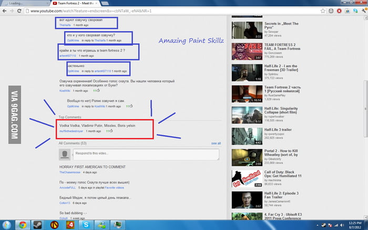Click the Chrome taskbar icon

(23, 225)
